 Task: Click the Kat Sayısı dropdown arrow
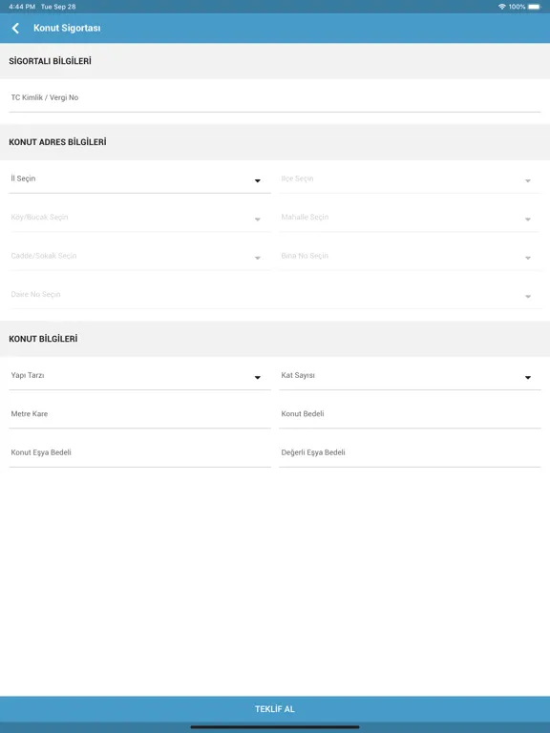(x=527, y=378)
